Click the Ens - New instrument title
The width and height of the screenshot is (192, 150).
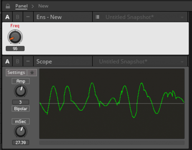coord(63,17)
